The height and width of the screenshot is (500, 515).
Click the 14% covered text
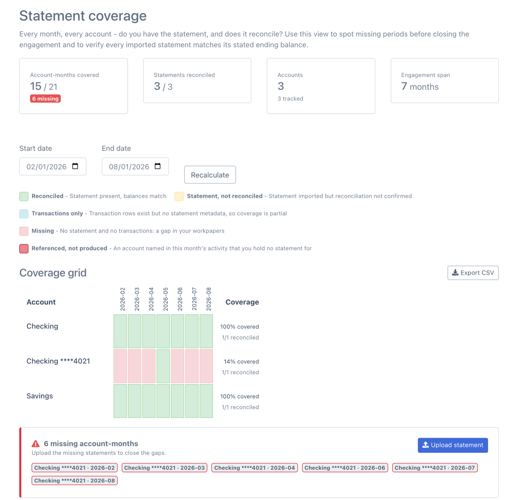[x=241, y=362]
